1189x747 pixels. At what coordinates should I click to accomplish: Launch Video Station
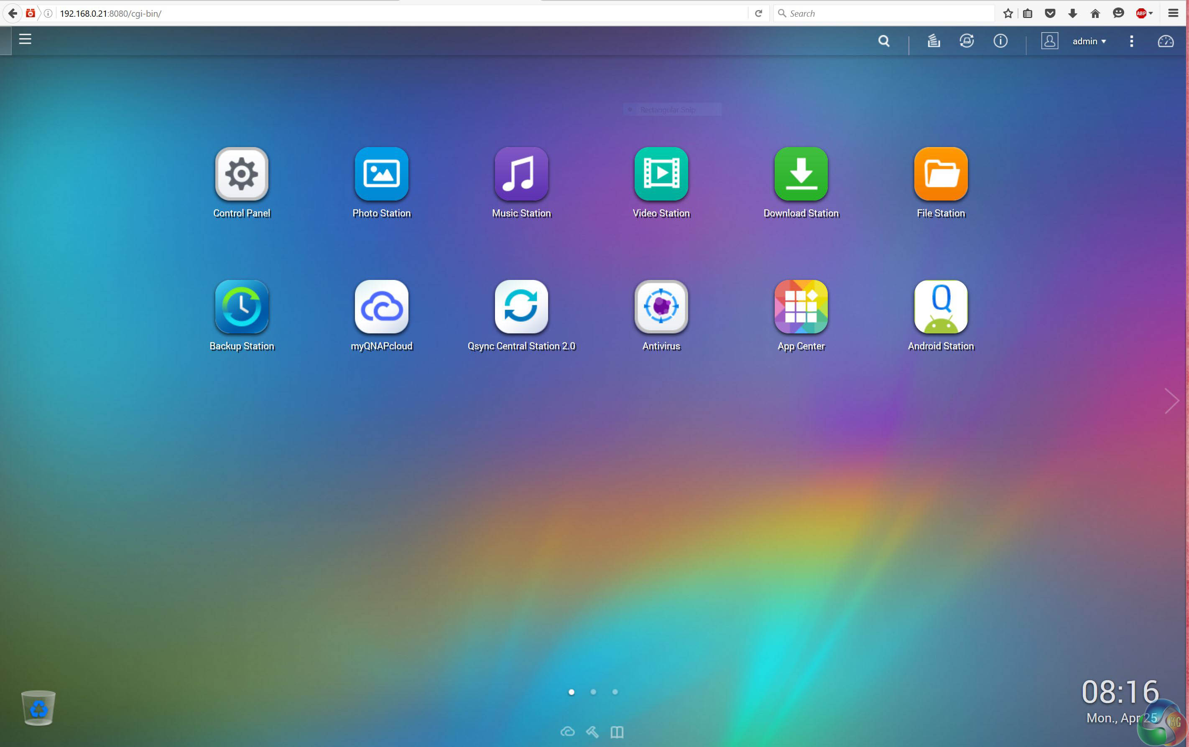[x=661, y=174]
